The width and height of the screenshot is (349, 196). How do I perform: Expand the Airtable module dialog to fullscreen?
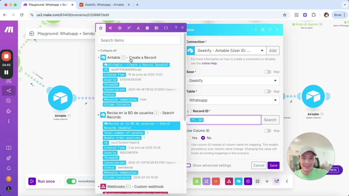[263, 30]
